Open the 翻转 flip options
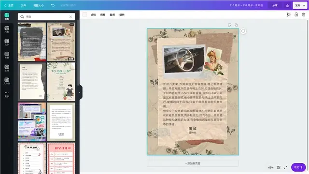Viewport: 309px width, 174px height. pos(122,14)
